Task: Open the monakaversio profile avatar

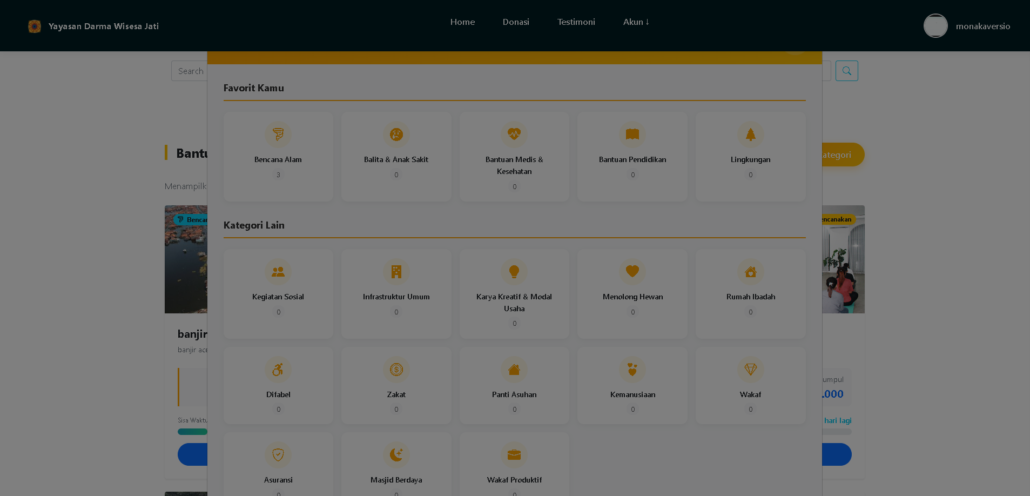Action: (x=935, y=26)
